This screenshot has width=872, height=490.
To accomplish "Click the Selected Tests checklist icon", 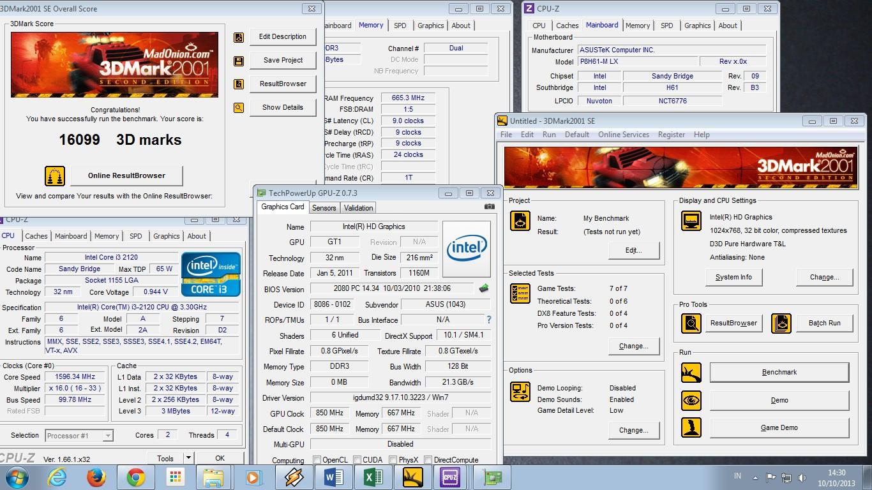I will pyautogui.click(x=520, y=293).
